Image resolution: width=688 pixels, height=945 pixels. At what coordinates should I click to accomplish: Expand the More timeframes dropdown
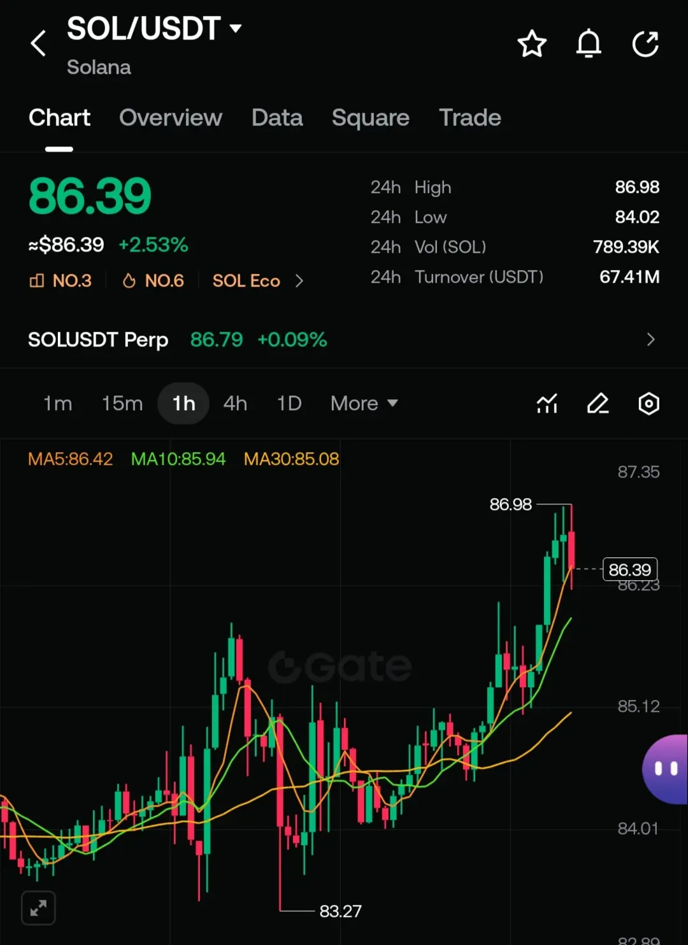364,404
